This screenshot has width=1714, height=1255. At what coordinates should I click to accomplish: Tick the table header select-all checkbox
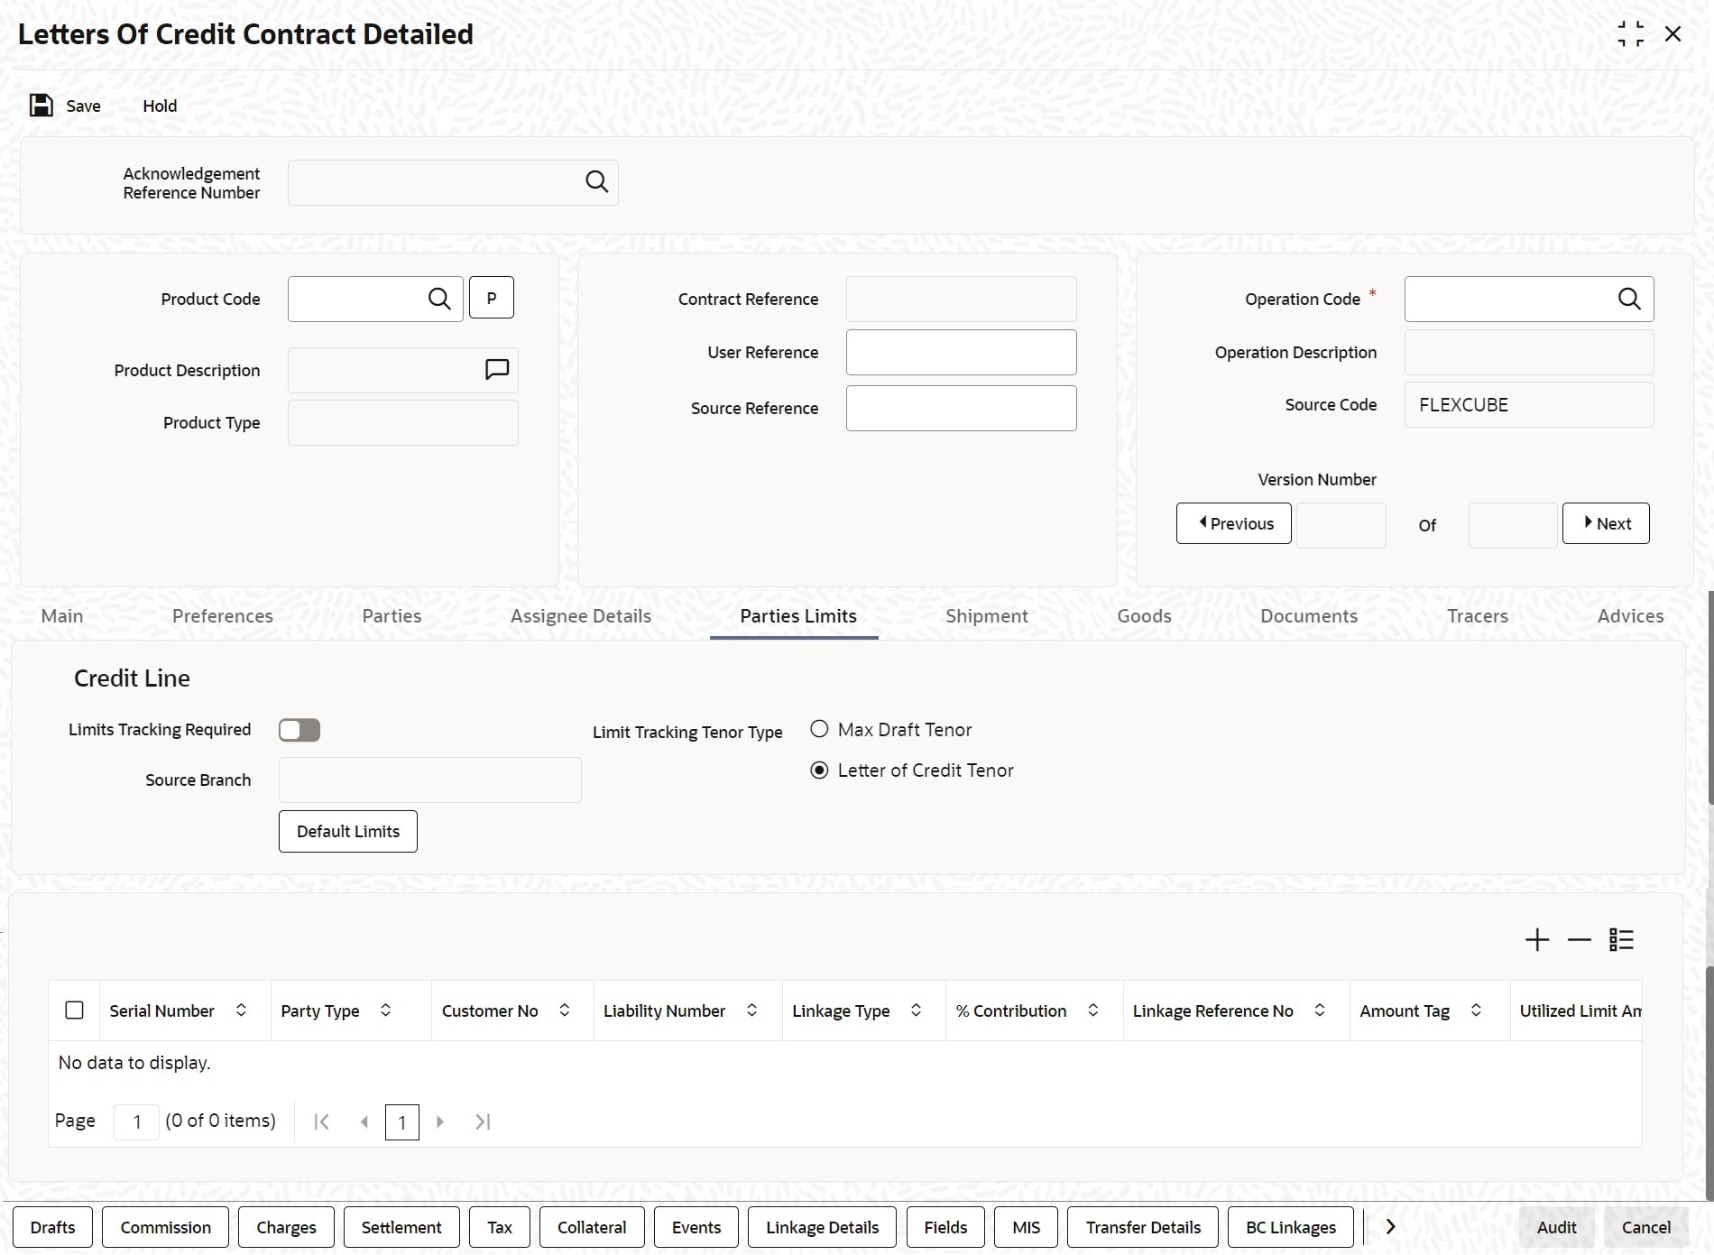point(75,1010)
